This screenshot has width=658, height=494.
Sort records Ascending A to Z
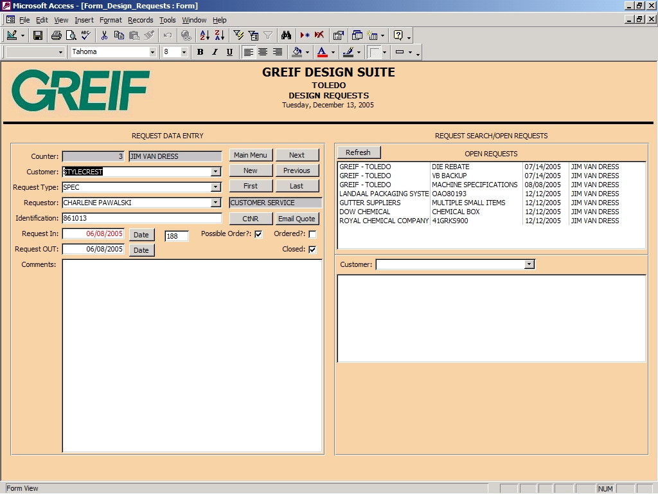(x=204, y=35)
